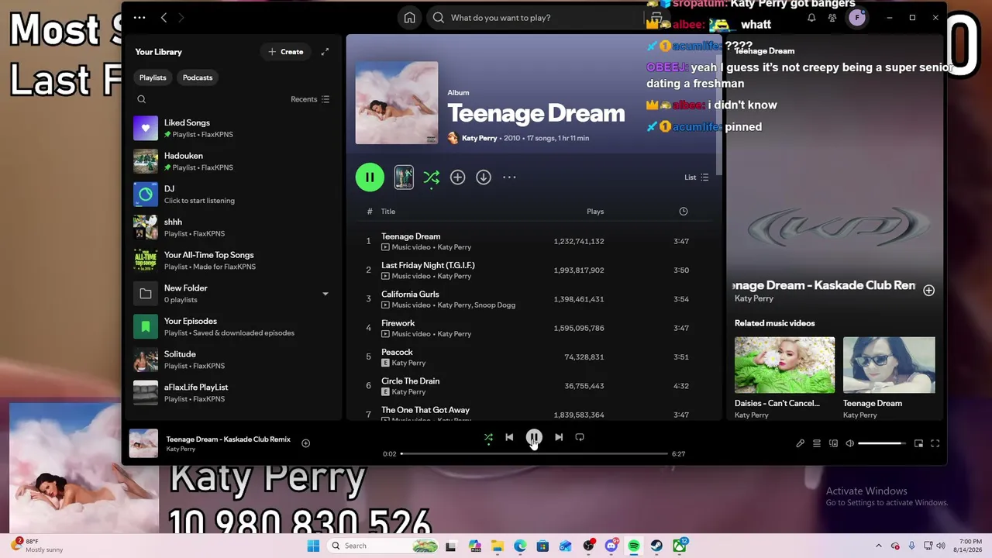Open the Windows Start menu
The height and width of the screenshot is (558, 992).
coord(313,546)
